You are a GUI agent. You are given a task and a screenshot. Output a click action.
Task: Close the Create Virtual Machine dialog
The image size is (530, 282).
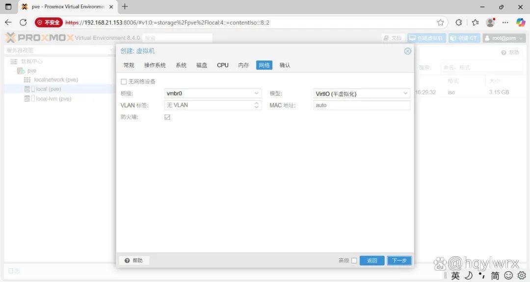point(408,51)
